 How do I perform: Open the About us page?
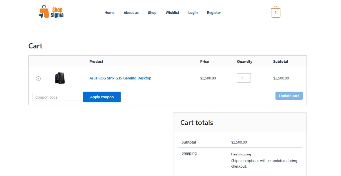click(131, 13)
